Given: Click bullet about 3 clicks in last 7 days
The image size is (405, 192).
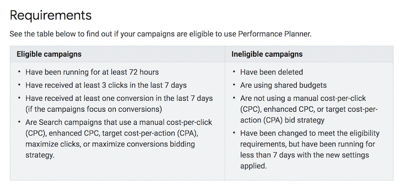Looking at the screenshot, I should click(x=106, y=86).
